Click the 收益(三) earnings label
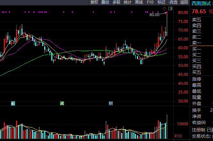The width and height of the screenshot is (213, 141). coord(199,122)
